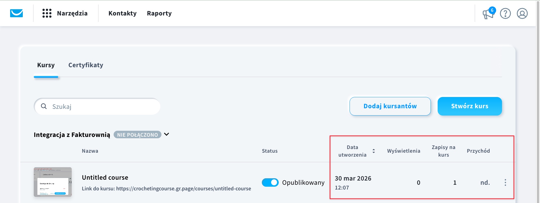The width and height of the screenshot is (540, 203).
Task: Open the help question mark icon
Action: (505, 13)
